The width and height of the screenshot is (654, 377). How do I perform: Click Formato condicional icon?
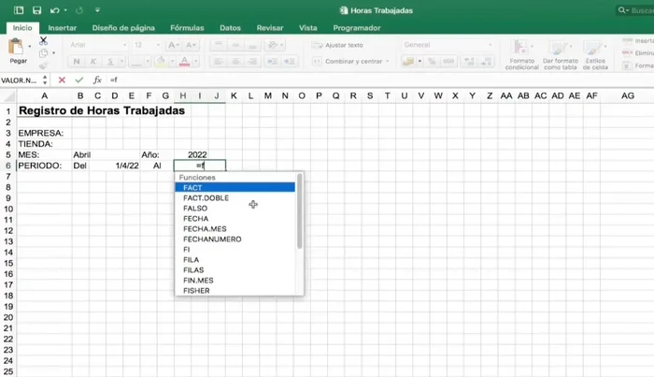coord(521,53)
